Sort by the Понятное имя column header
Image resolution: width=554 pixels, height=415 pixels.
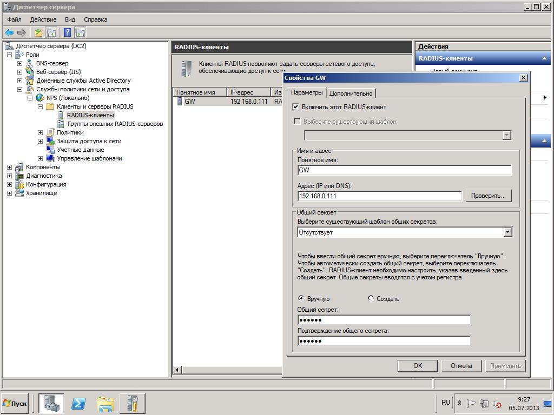click(x=200, y=92)
